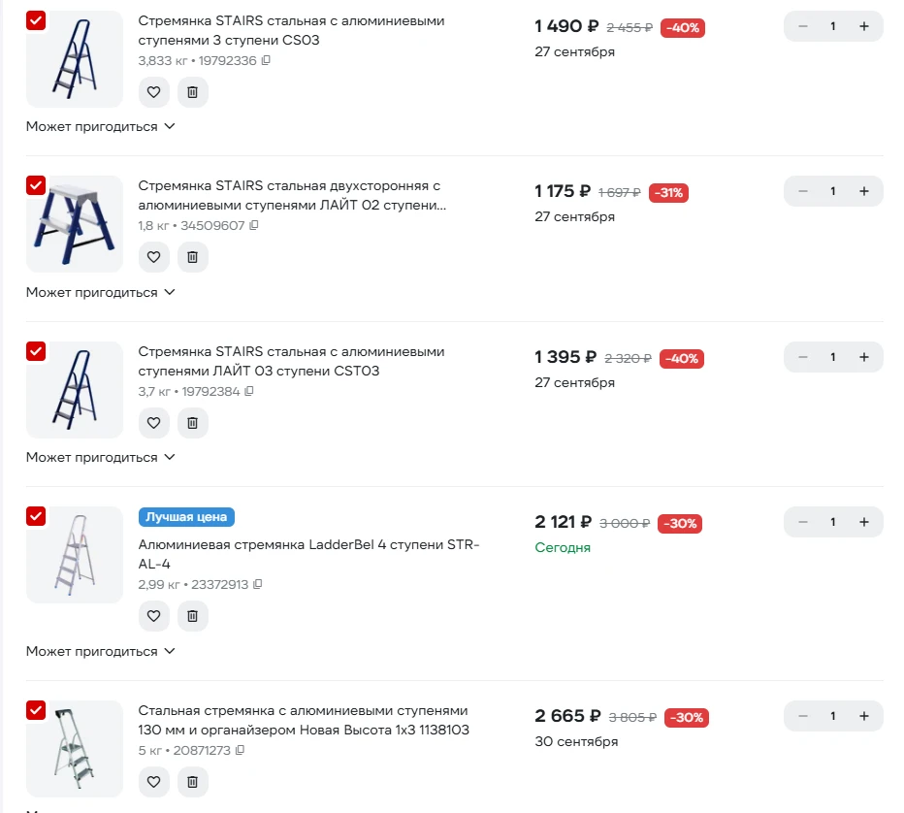Viewport: 904px width, 813px height.
Task: Click the two-sided blue ladder thumbnail
Action: click(x=75, y=224)
